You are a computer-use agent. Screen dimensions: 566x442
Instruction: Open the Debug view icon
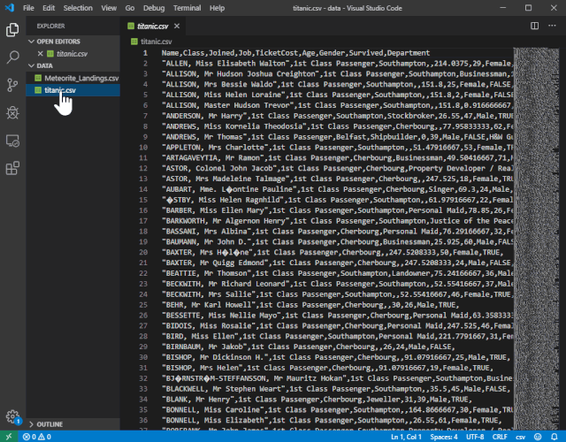[12, 113]
